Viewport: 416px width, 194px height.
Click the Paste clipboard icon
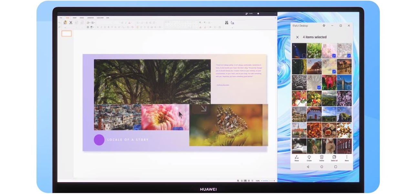[x=65, y=23]
